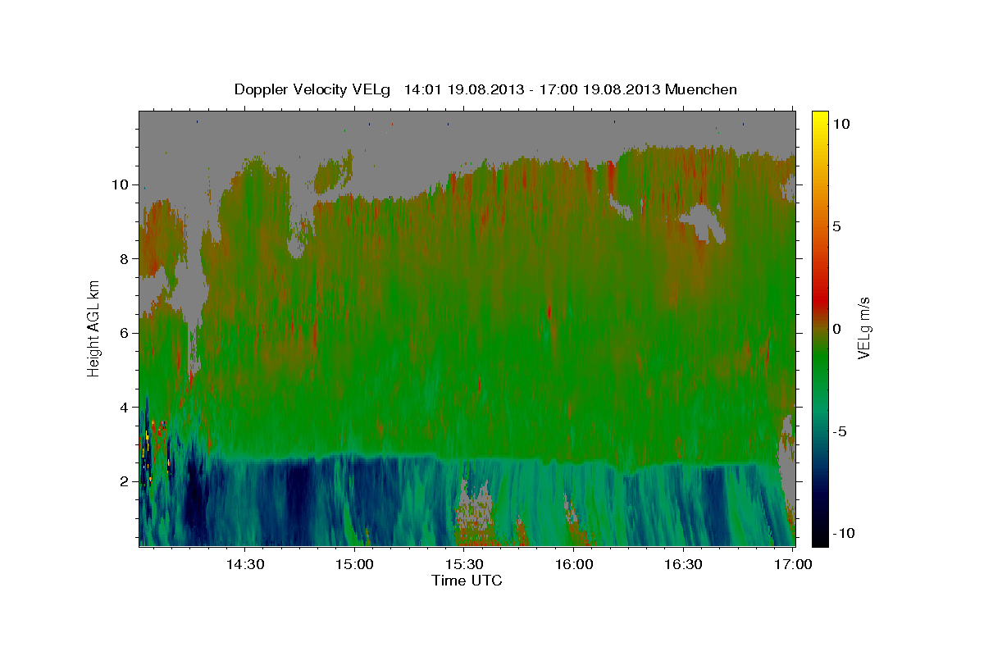Click the colorbar label '10'
Viewport: 984px width, 656px height.
coord(840,123)
